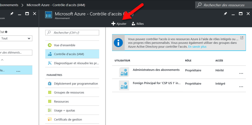This screenshot has height=125, width=252.
Task: Click the blue info circle icon
Action: click(118, 43)
